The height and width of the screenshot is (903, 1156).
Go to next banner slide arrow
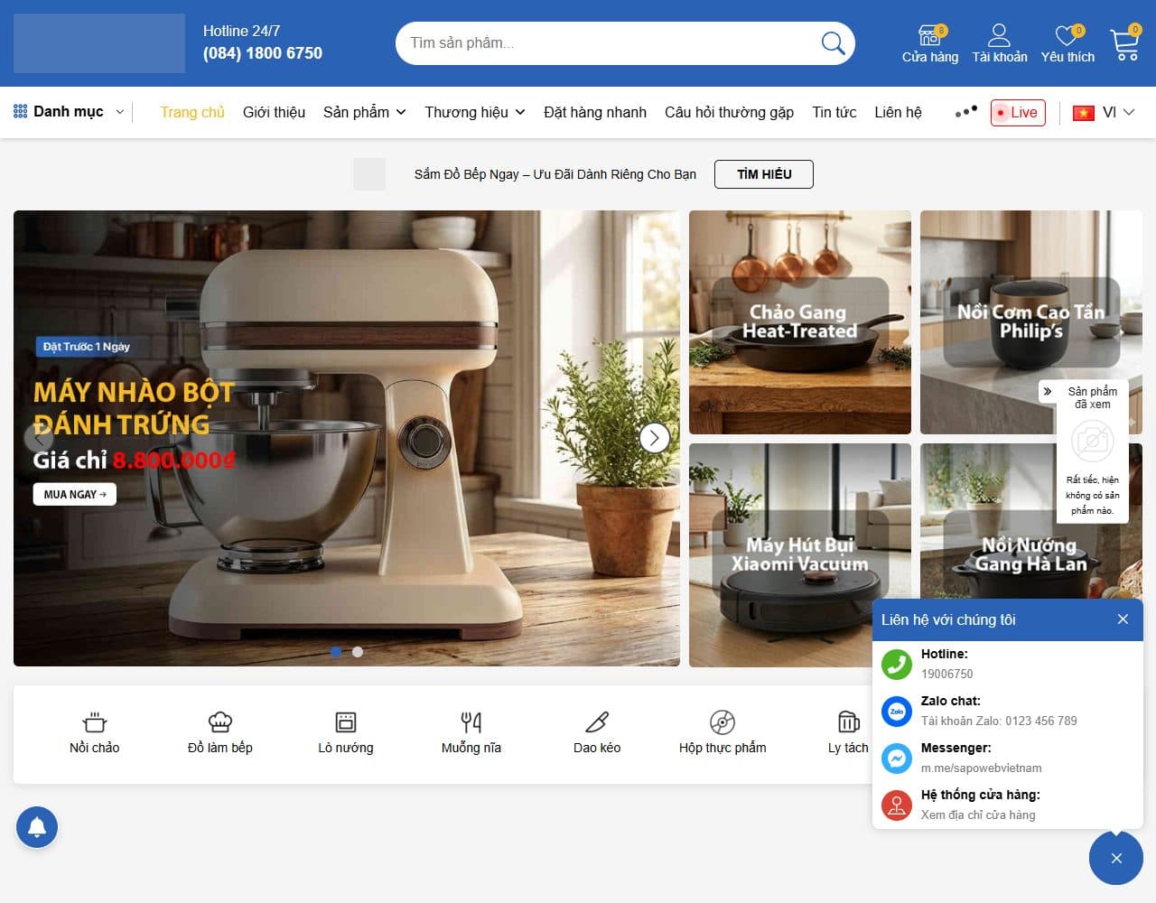655,438
